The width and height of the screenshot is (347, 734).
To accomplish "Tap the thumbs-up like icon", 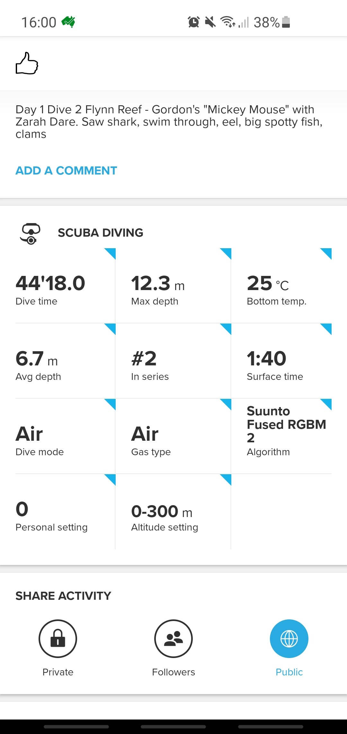I will (27, 63).
